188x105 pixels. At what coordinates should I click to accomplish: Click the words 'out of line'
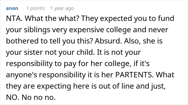coord(116,86)
